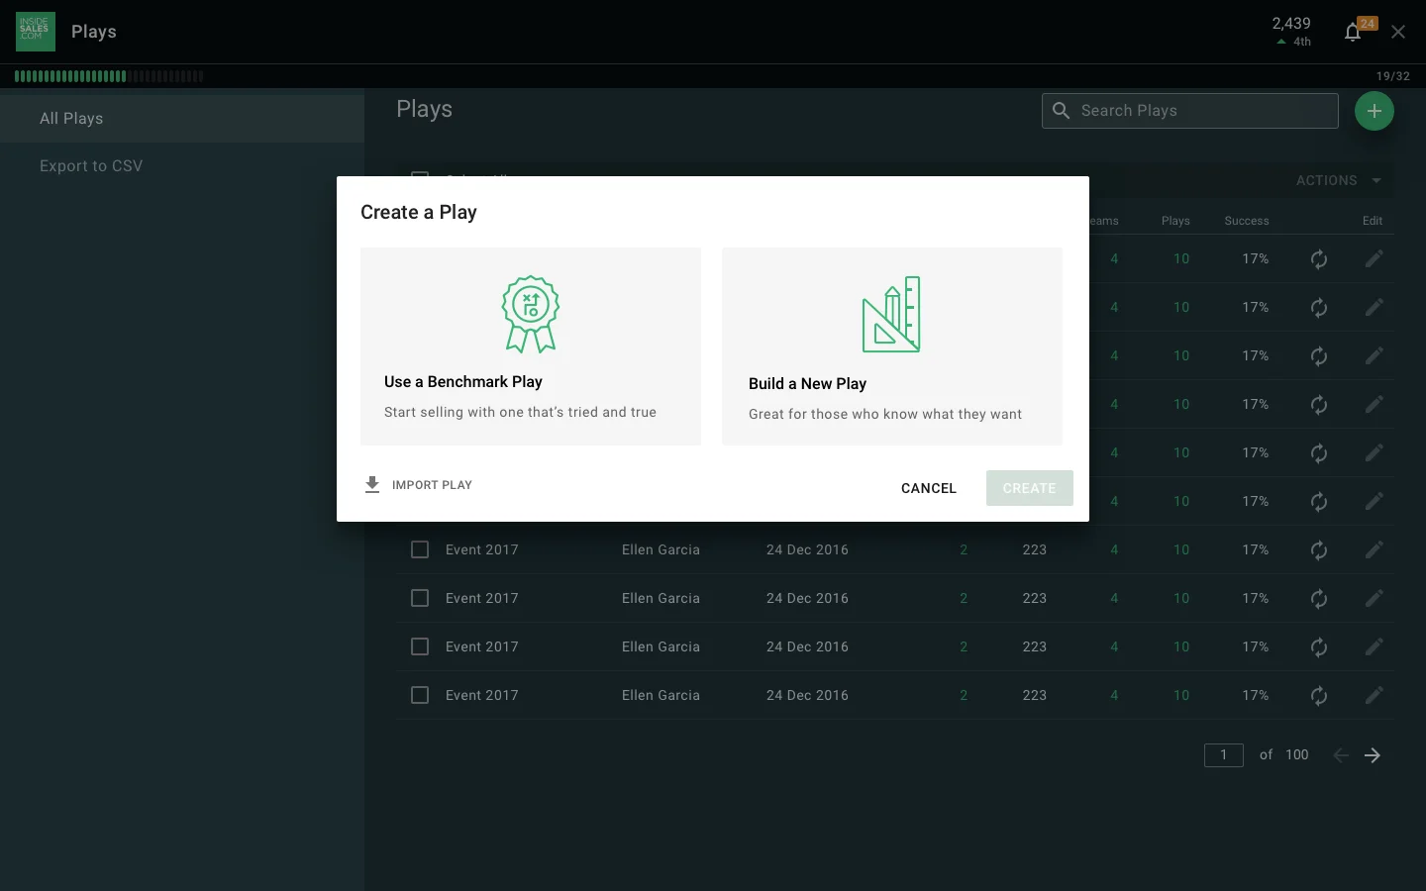Choose the Use a Benchmark Play title
This screenshot has width=1426, height=891.
pyautogui.click(x=463, y=382)
